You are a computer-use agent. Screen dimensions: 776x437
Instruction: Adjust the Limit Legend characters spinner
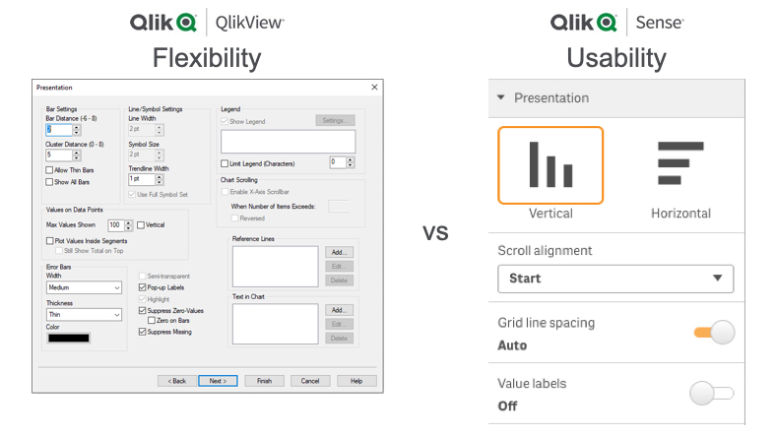point(351,162)
